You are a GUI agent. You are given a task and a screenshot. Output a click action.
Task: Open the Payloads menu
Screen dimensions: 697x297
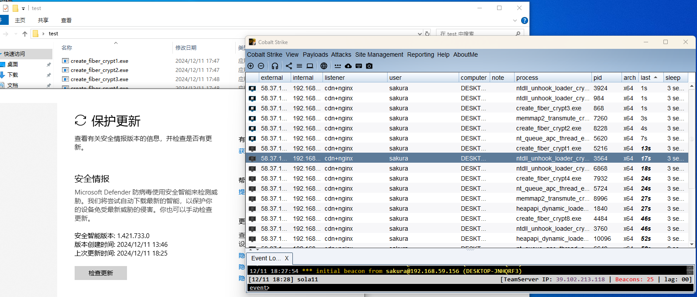click(x=315, y=55)
